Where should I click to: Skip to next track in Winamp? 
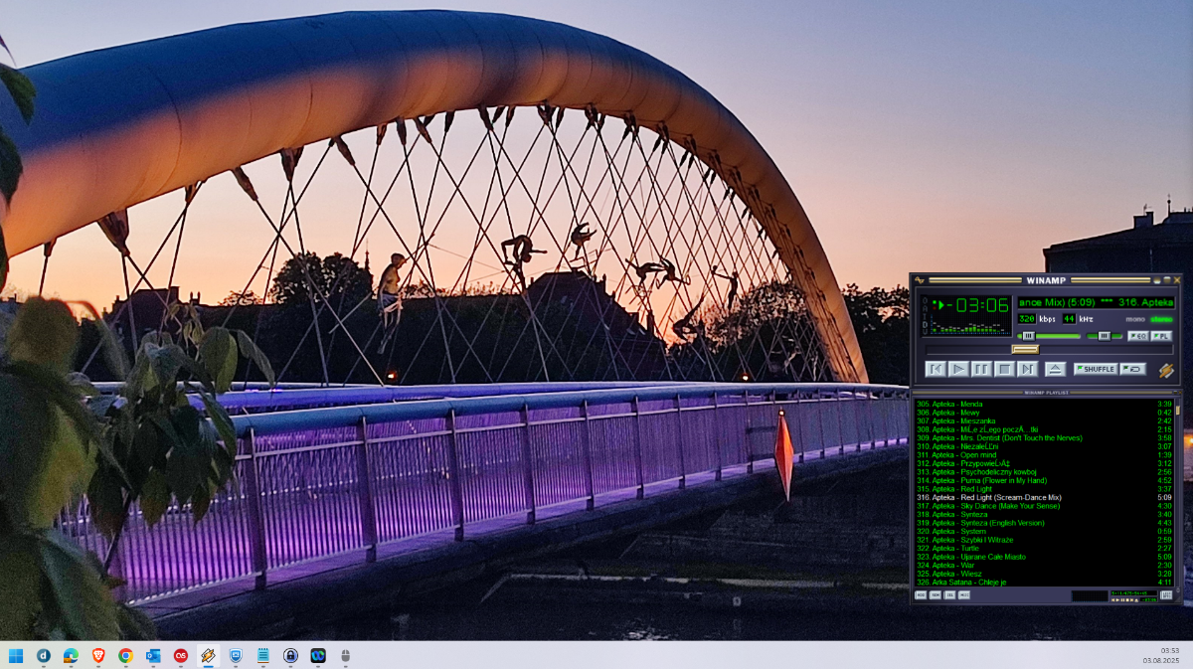pyautogui.click(x=1028, y=369)
